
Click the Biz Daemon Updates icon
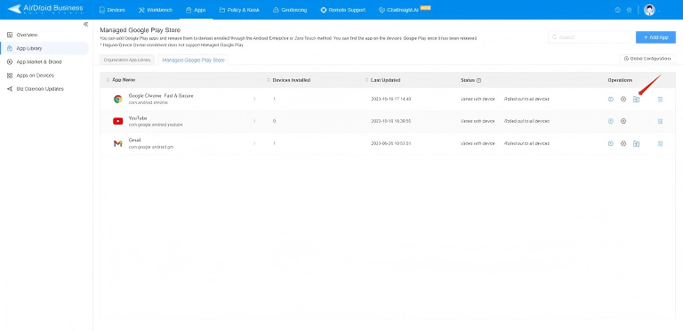(x=10, y=89)
